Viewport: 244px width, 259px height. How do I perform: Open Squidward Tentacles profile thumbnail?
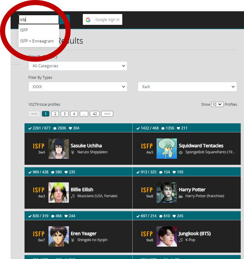click(x=167, y=149)
